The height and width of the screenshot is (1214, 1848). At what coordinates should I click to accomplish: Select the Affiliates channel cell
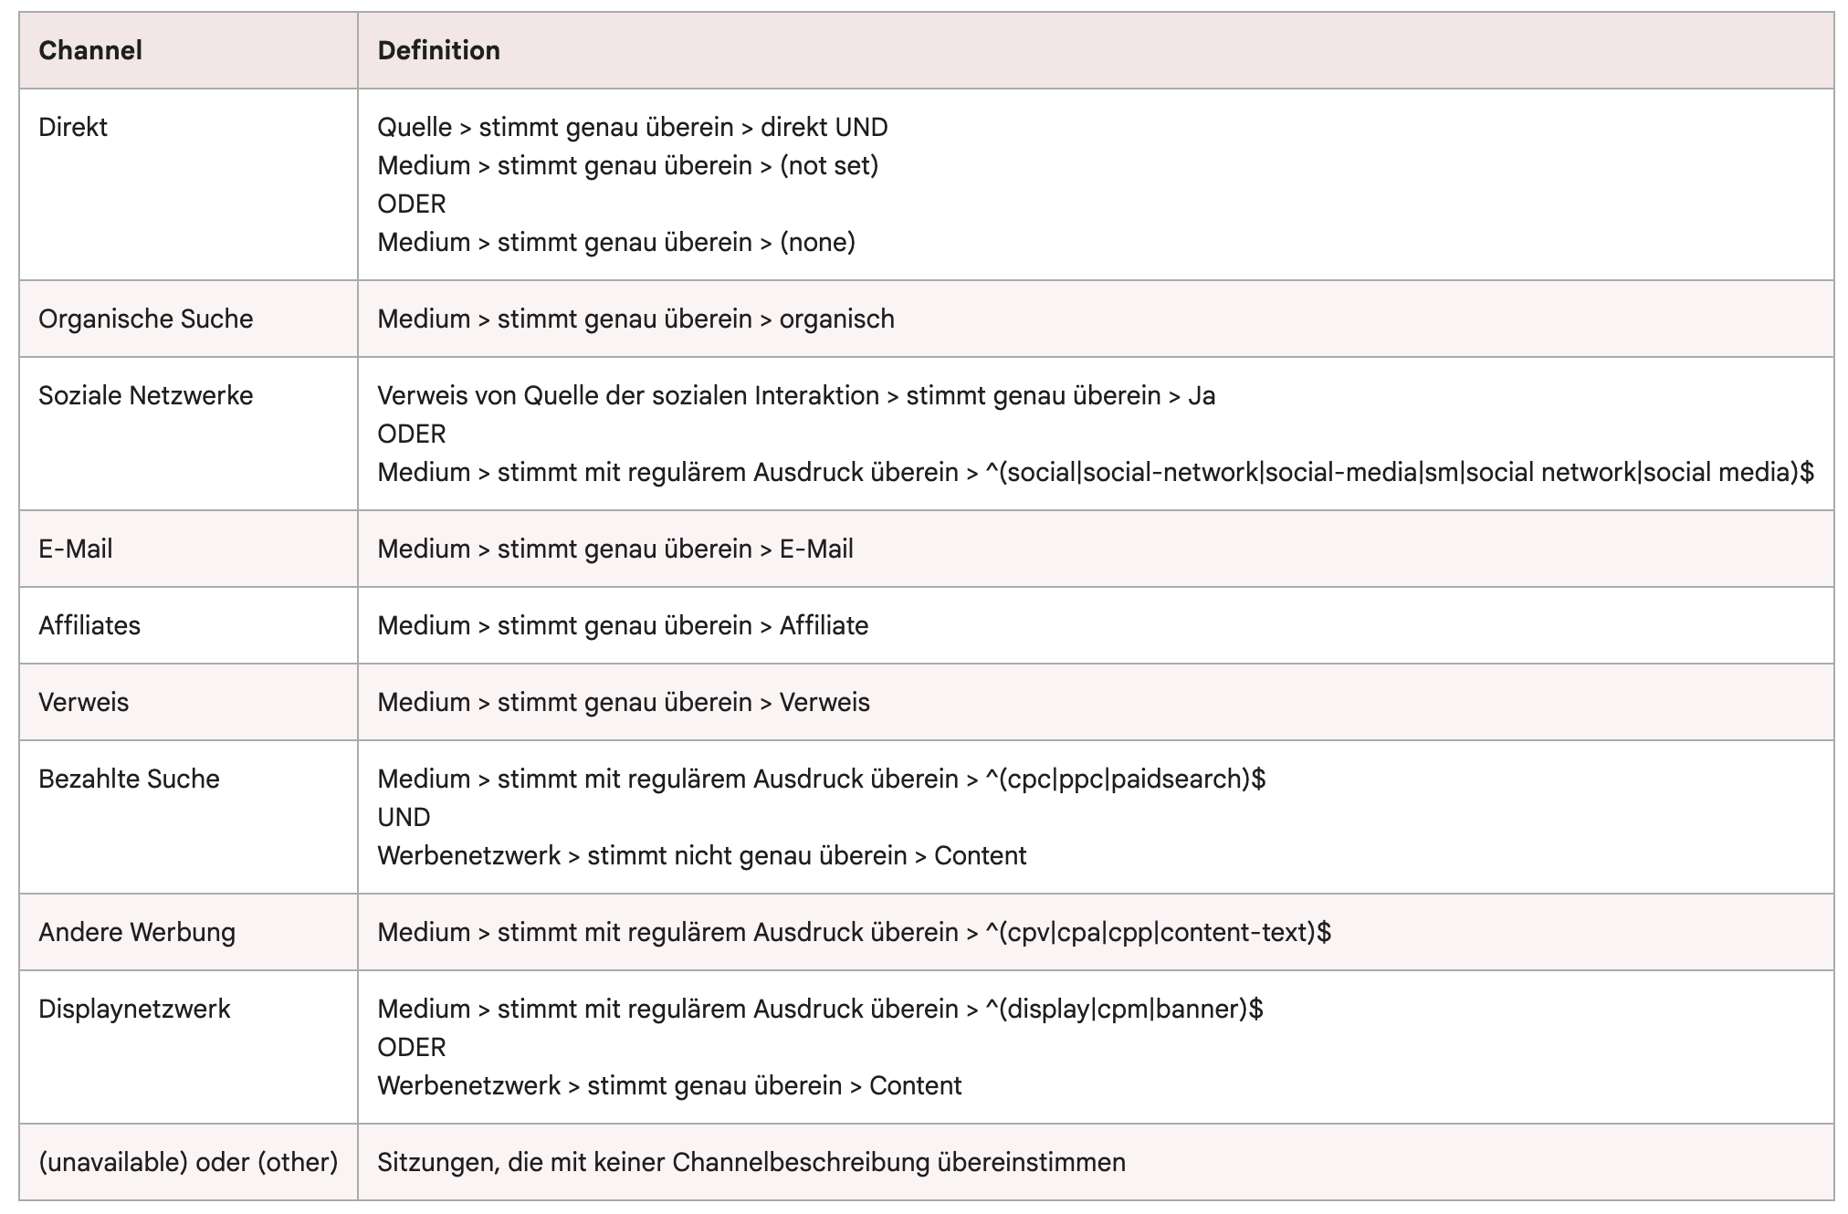[x=89, y=625]
